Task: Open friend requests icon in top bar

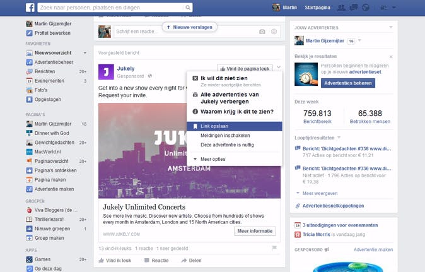Action: (x=341, y=8)
